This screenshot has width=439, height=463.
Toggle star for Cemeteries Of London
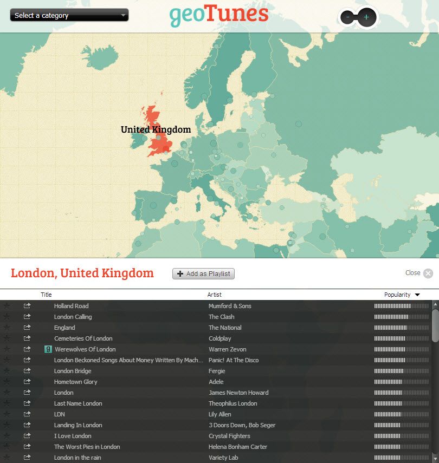click(x=7, y=338)
